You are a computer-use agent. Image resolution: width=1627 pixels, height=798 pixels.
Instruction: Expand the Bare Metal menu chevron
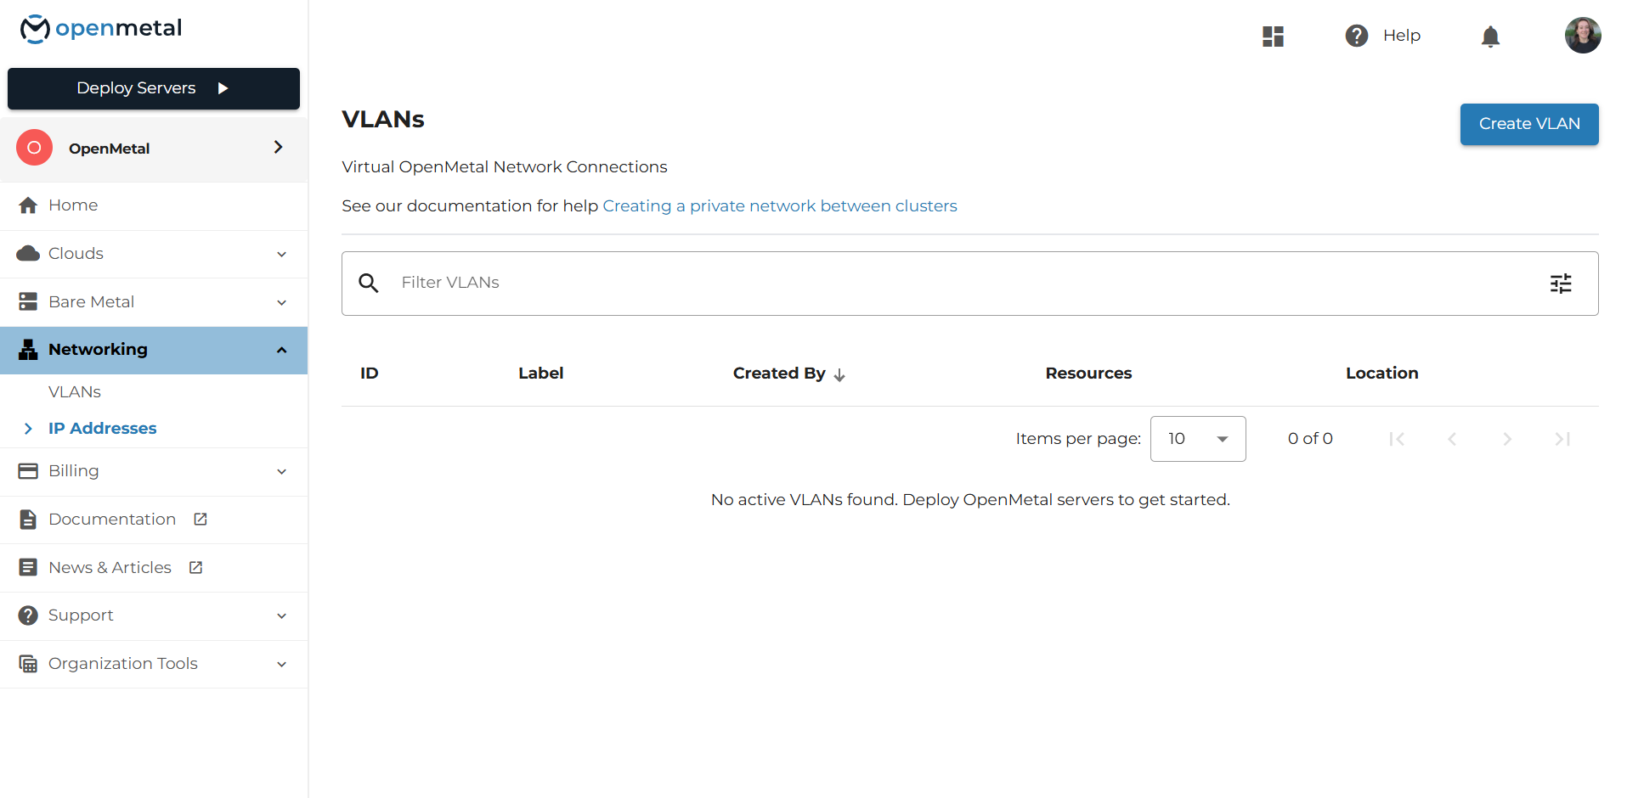[x=281, y=302]
